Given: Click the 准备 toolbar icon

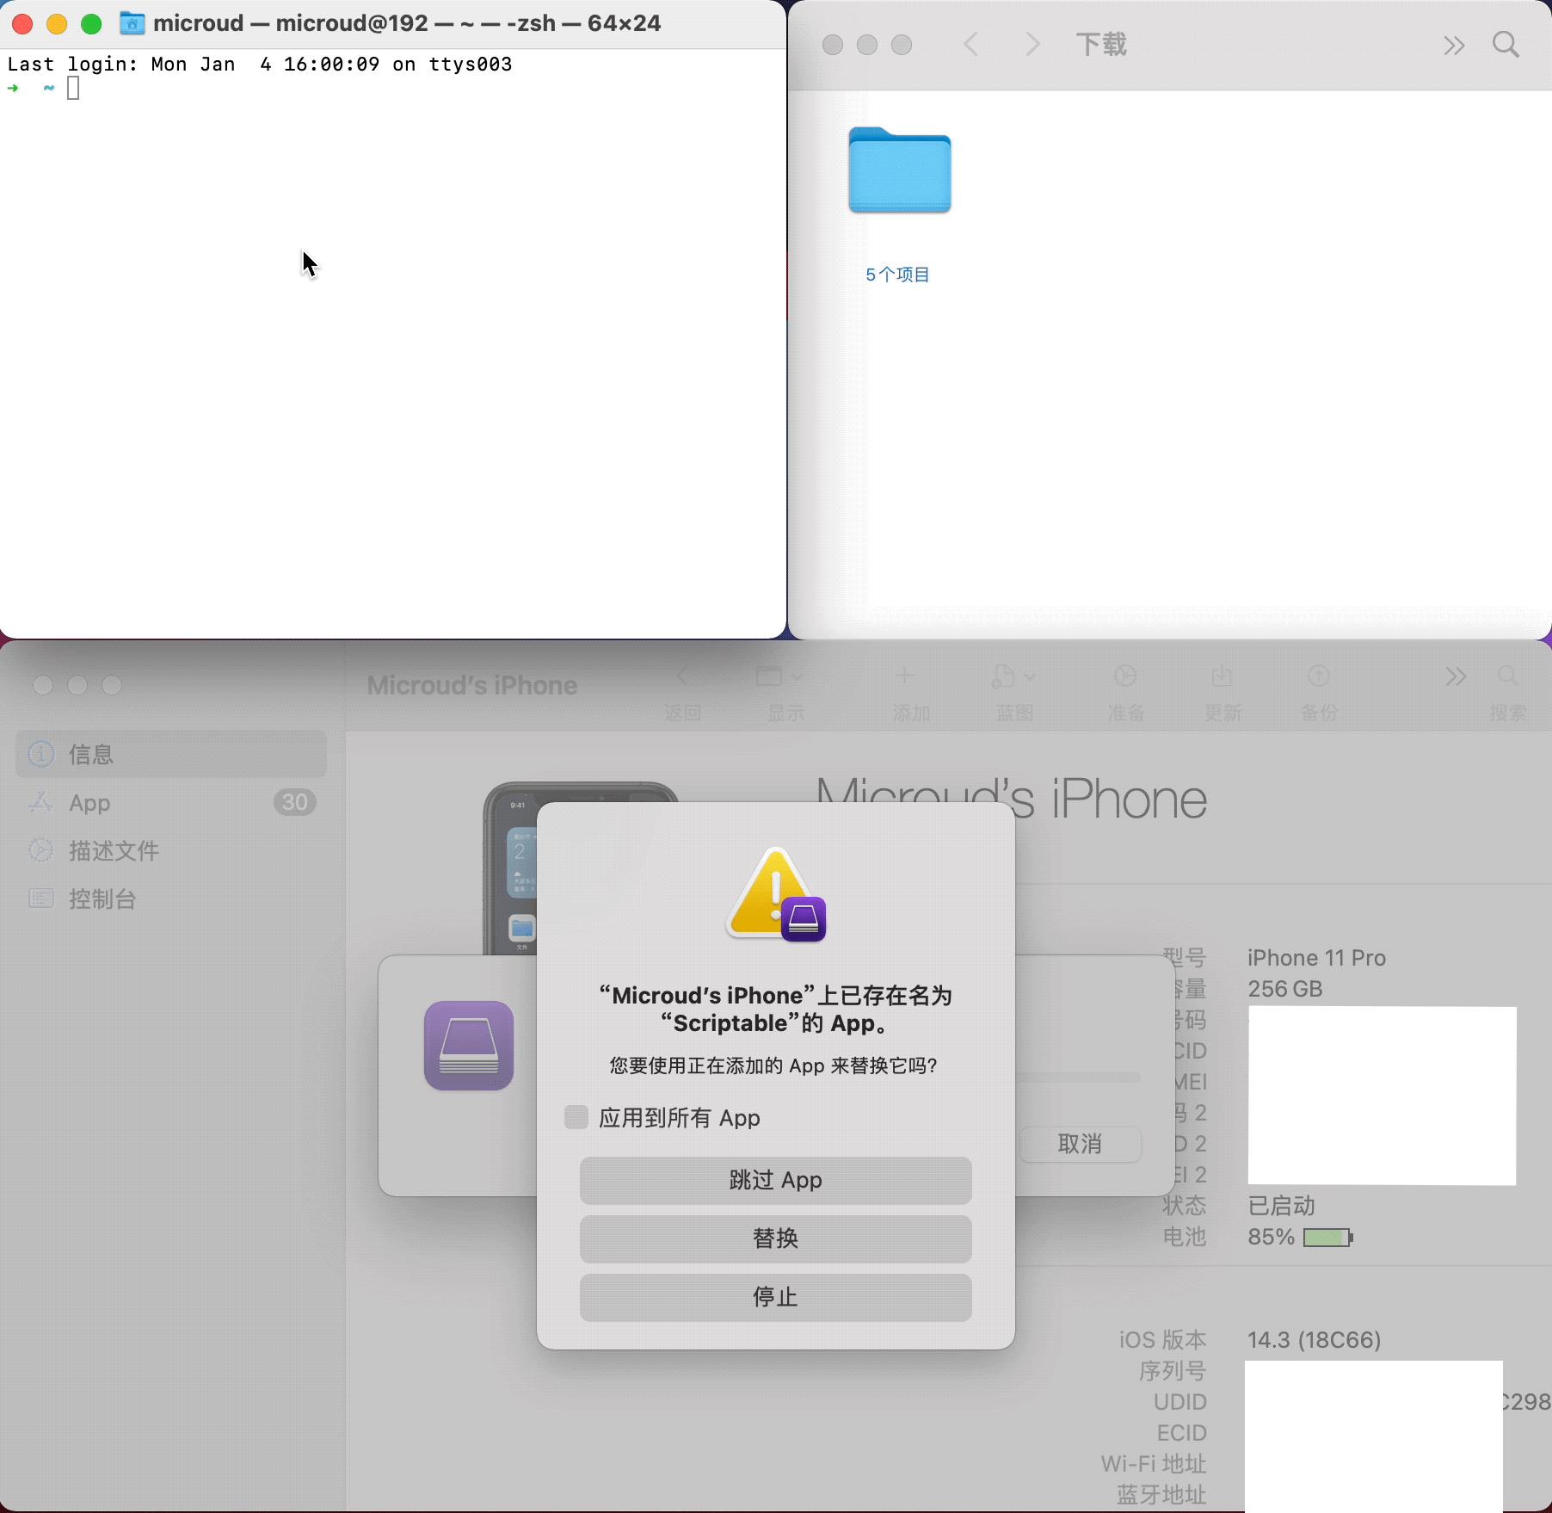Looking at the screenshot, I should pos(1125,689).
